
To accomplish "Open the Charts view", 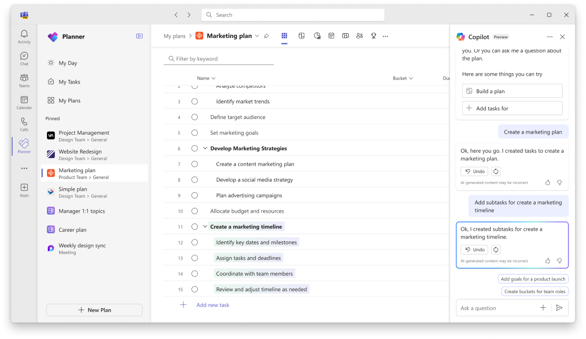I will [x=317, y=36].
